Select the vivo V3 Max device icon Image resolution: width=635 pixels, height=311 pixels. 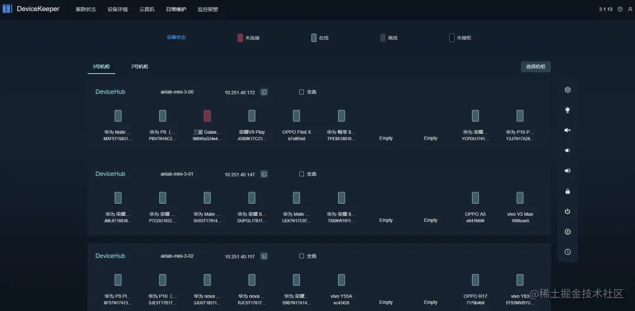pyautogui.click(x=520, y=198)
